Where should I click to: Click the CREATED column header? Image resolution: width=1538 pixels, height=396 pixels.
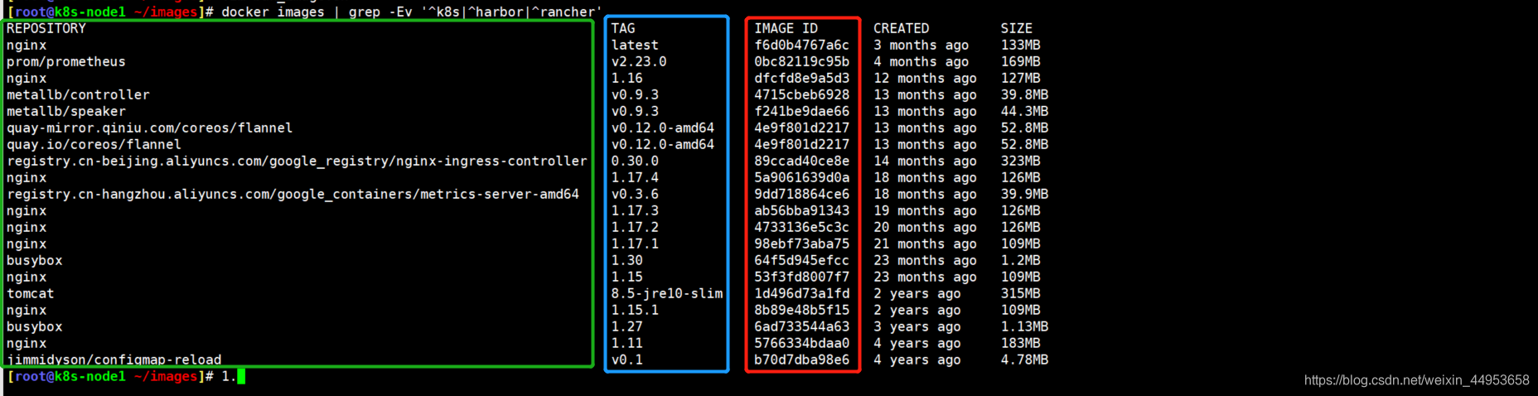tap(902, 29)
